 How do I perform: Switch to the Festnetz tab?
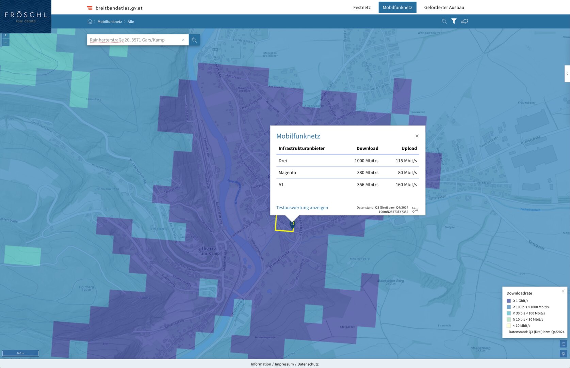pyautogui.click(x=362, y=7)
